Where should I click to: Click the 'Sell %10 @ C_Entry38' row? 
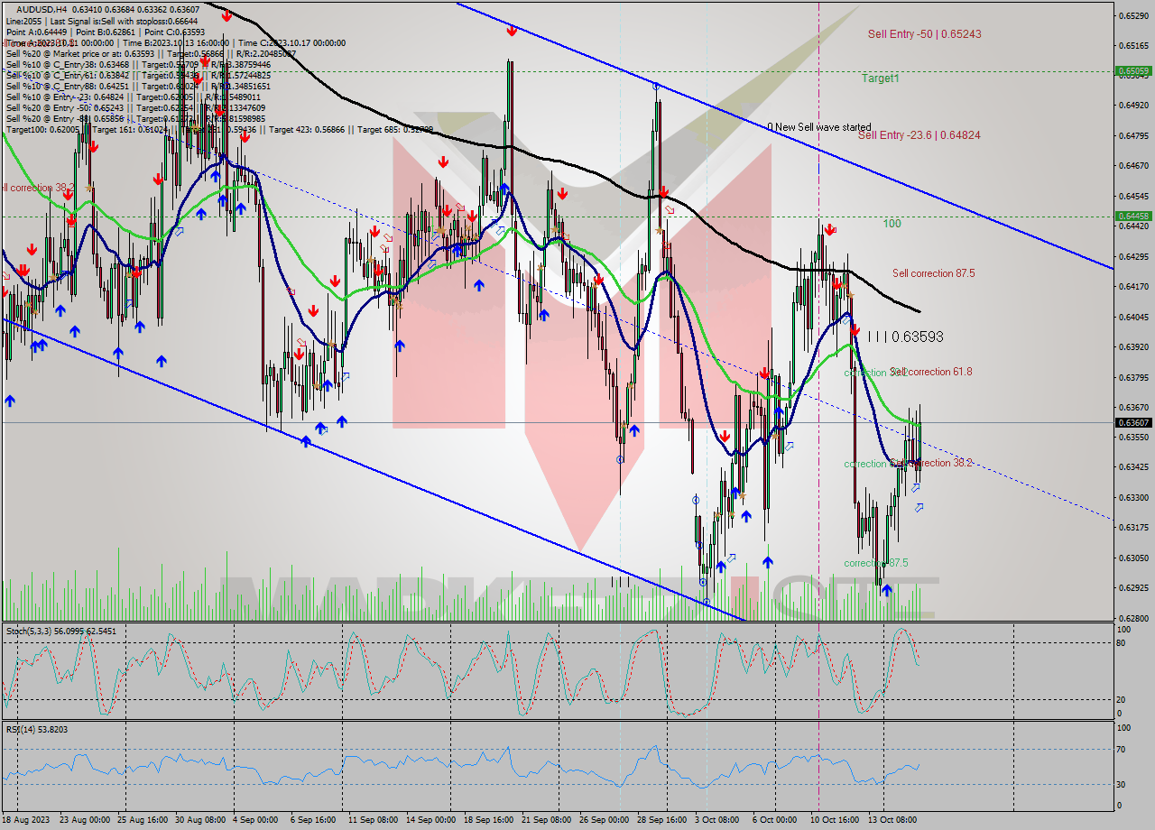click(138, 64)
